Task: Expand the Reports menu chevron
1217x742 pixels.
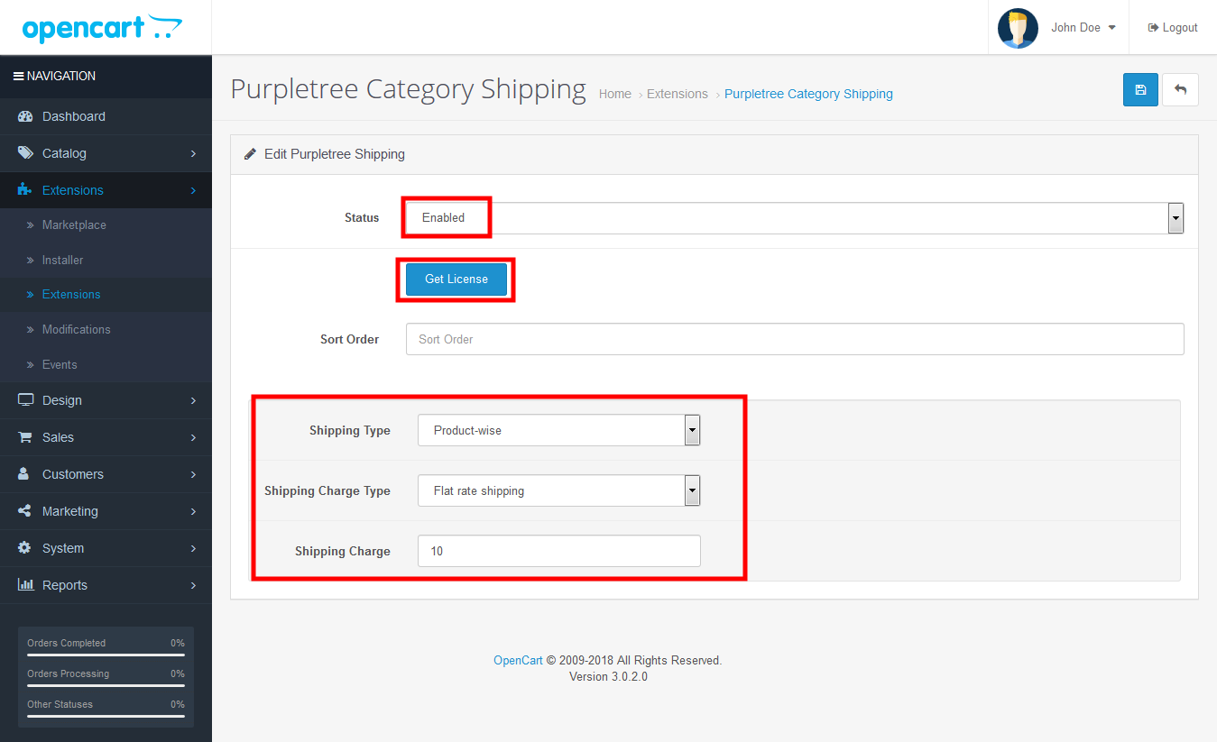Action: [x=193, y=586]
